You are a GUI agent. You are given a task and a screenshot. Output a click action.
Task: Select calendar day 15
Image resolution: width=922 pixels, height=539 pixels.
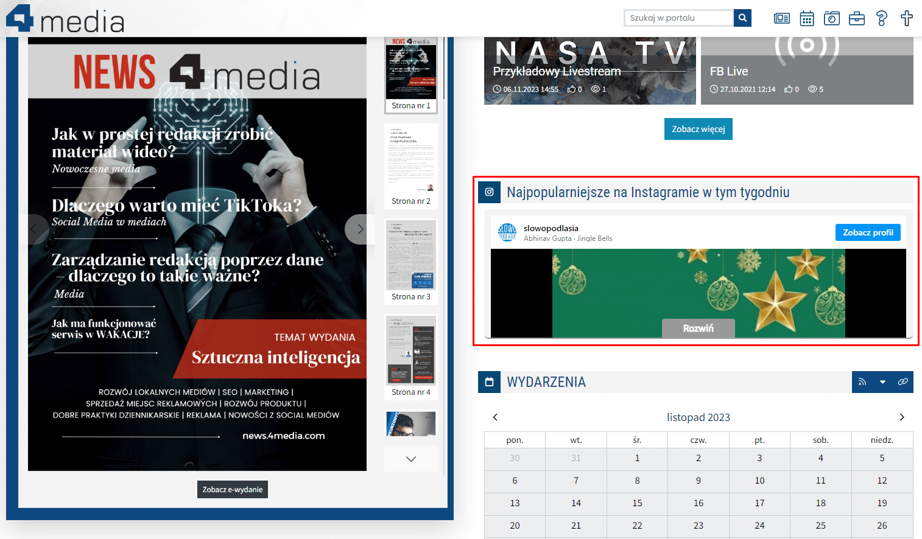tap(637, 503)
